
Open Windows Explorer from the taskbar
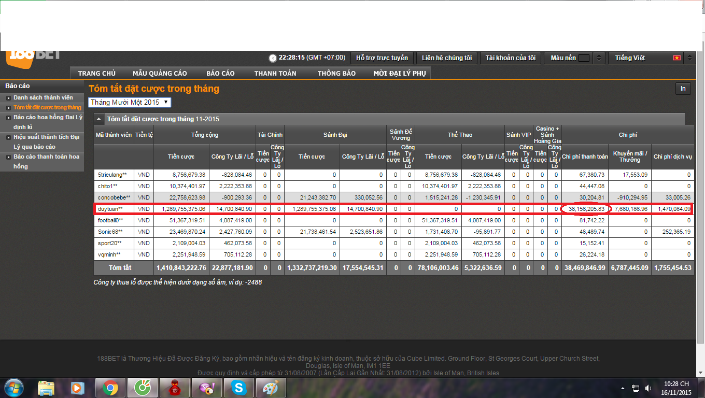click(x=46, y=388)
